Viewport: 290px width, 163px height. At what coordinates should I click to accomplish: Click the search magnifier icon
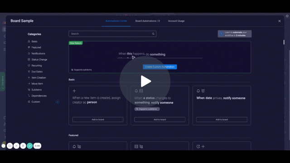pyautogui.click(x=153, y=34)
